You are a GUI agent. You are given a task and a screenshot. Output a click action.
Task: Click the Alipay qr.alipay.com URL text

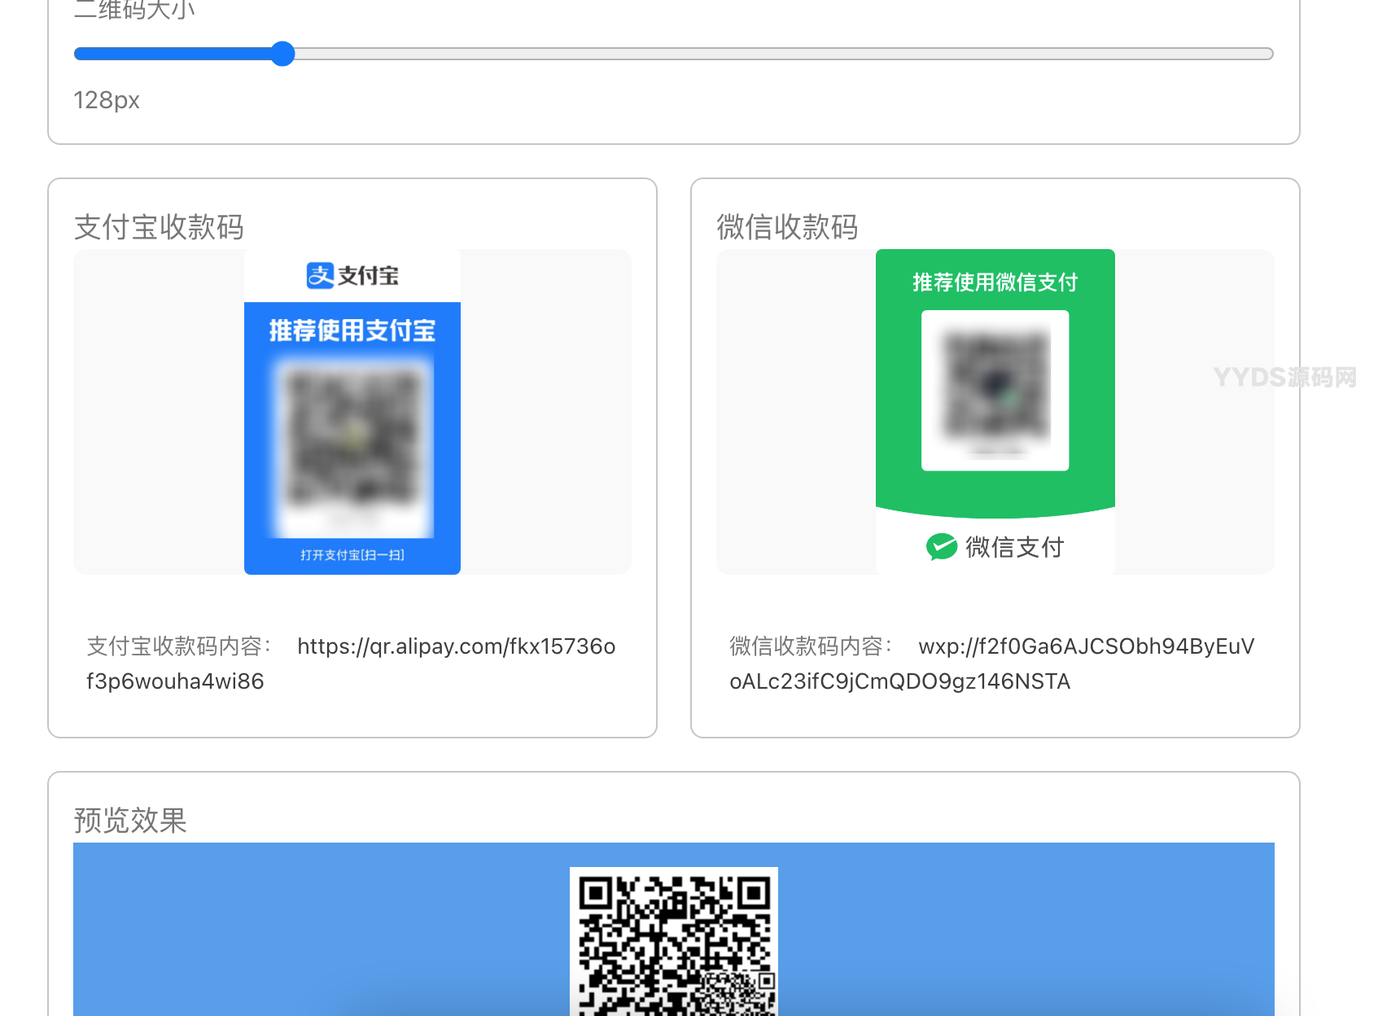pyautogui.click(x=456, y=646)
